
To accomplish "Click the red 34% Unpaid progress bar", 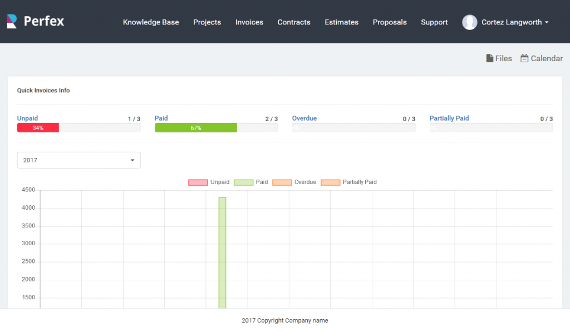I will pos(38,127).
